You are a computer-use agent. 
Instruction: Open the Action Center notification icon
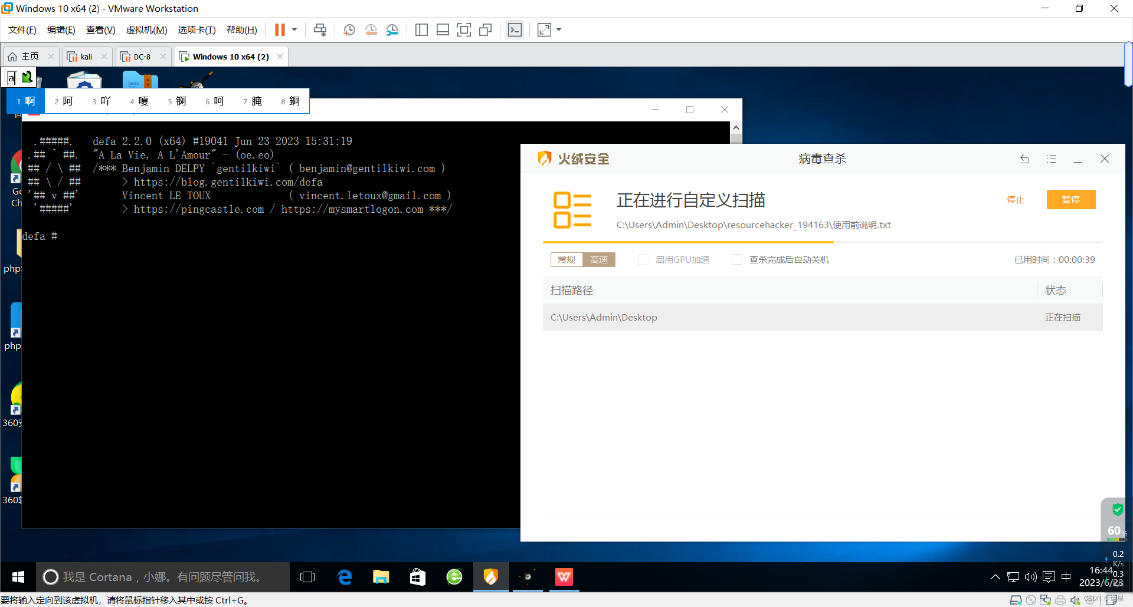coord(1049,577)
